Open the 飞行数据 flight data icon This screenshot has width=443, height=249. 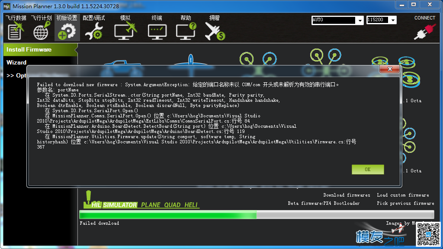16,31
